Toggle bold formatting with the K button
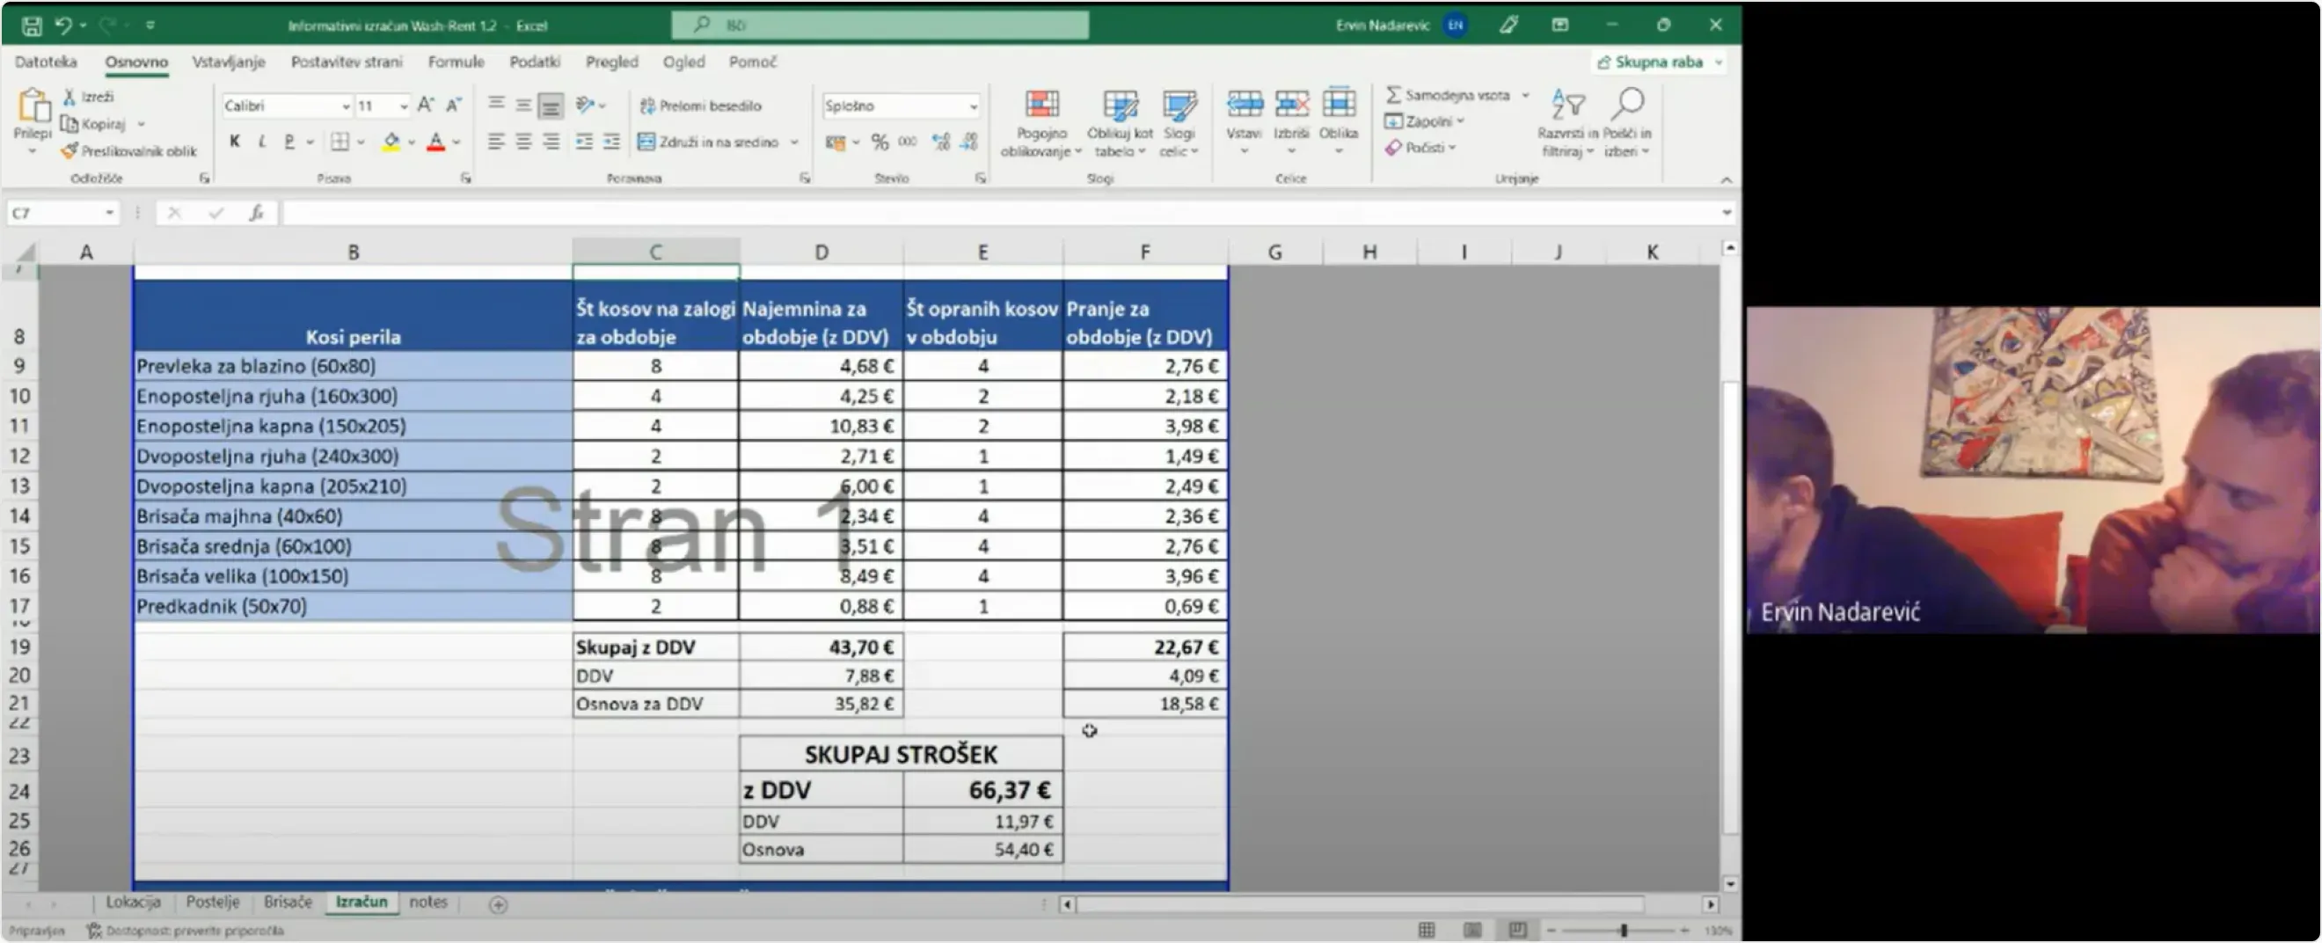Screen dimensions: 2322x943 234,142
